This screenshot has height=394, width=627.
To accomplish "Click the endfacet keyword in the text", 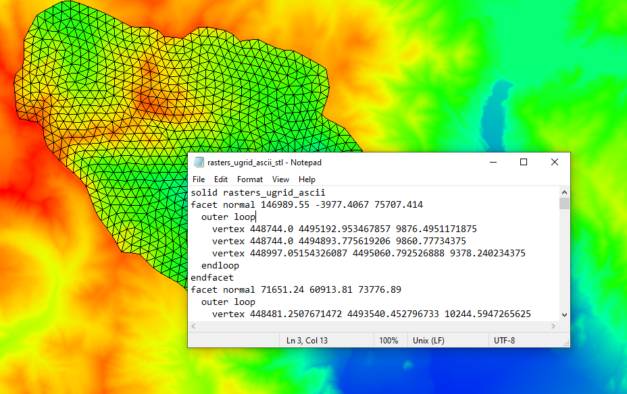I will [212, 277].
